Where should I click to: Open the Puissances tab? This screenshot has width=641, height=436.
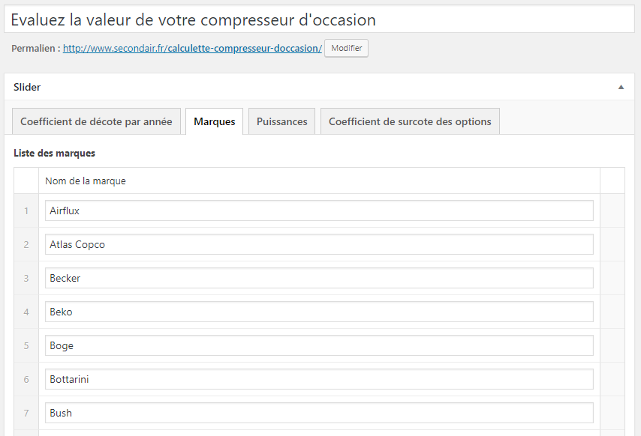(281, 121)
